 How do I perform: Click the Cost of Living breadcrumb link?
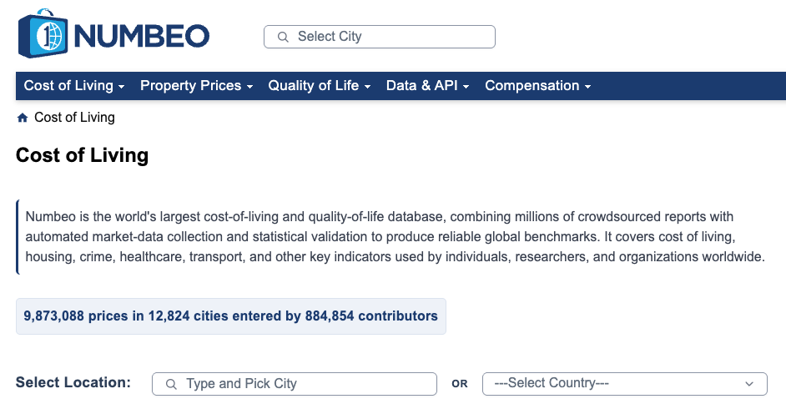coord(75,118)
